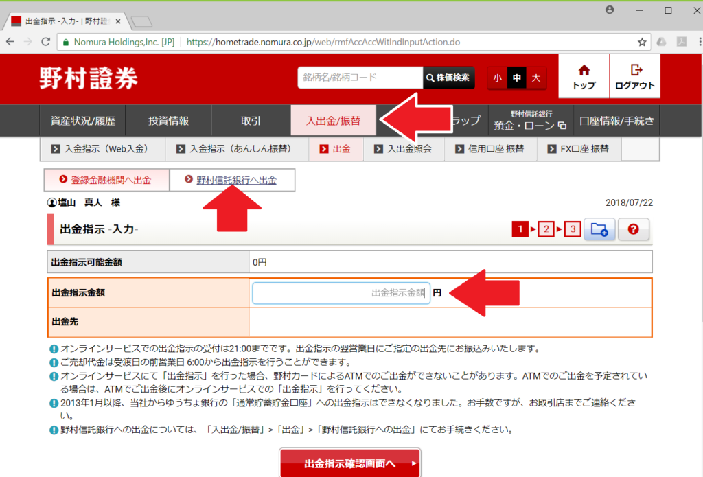Click the date text 2018/07/22
The height and width of the screenshot is (477, 703).
[x=629, y=202]
